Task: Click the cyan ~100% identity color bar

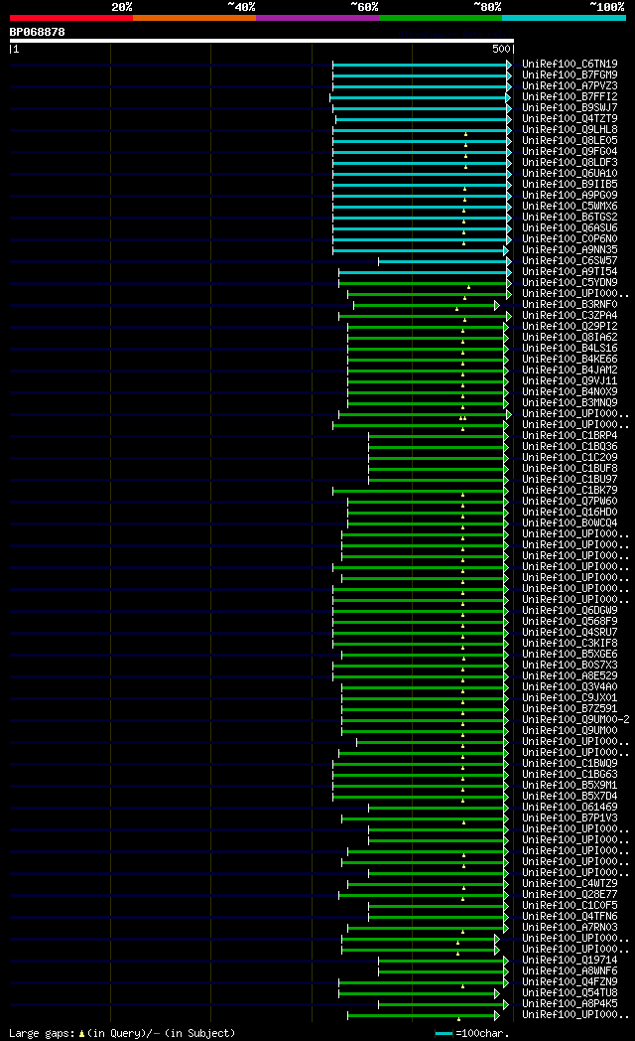Action: click(565, 18)
